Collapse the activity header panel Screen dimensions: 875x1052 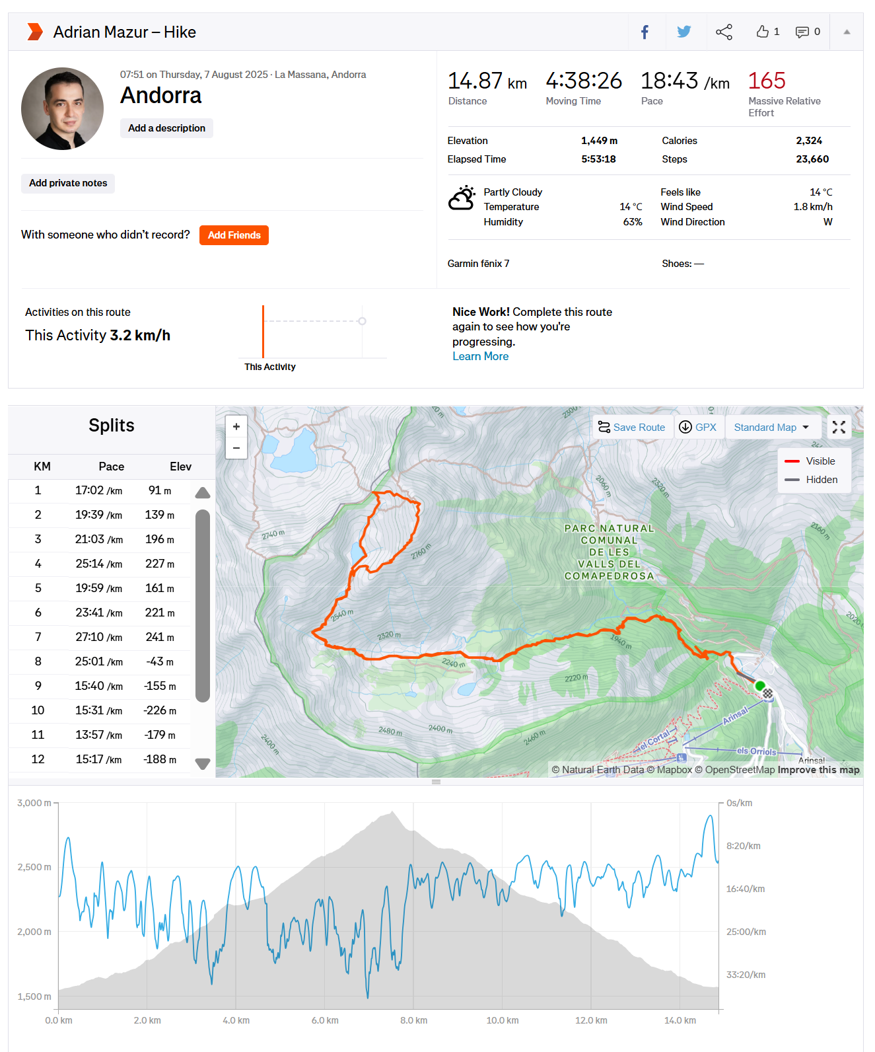pyautogui.click(x=847, y=32)
